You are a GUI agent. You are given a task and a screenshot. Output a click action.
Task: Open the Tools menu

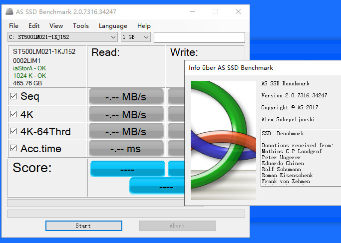pos(81,26)
